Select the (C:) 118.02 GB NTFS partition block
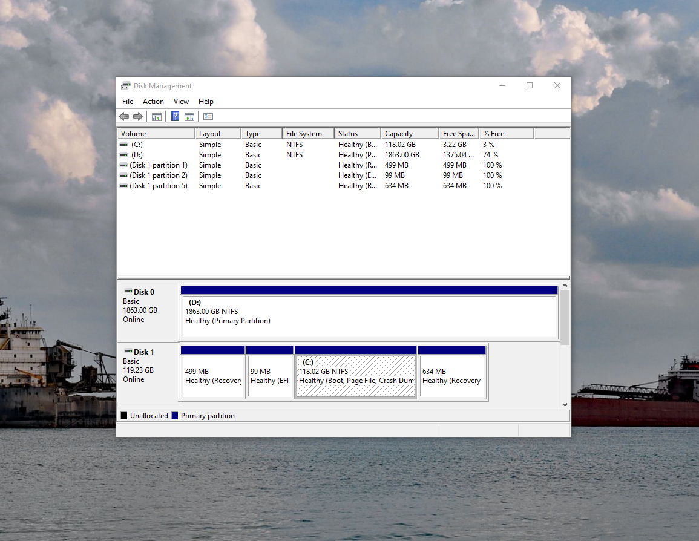The height and width of the screenshot is (541, 699). (356, 372)
